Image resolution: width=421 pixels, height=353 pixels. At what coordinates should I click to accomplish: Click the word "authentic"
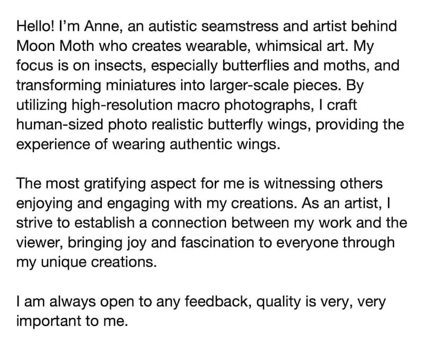(201, 144)
